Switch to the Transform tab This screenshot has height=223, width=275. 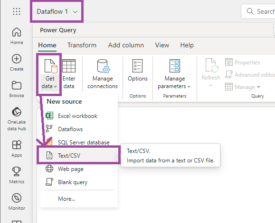click(82, 45)
